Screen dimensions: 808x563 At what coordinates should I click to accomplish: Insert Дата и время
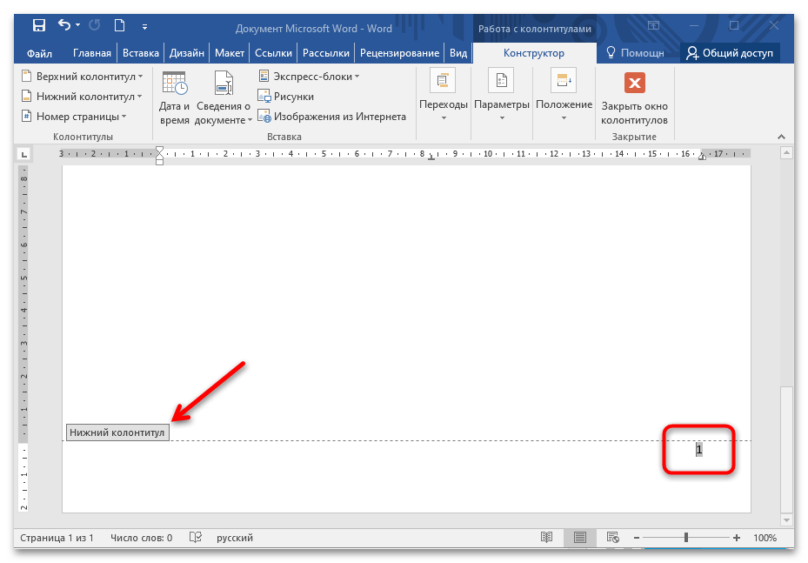point(174,98)
